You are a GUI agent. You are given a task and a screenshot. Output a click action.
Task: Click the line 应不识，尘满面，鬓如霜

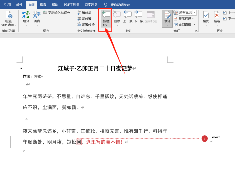51,107
